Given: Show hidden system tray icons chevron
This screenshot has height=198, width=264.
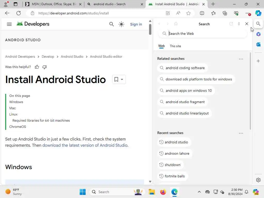Looking at the screenshot, I should point(199,192).
